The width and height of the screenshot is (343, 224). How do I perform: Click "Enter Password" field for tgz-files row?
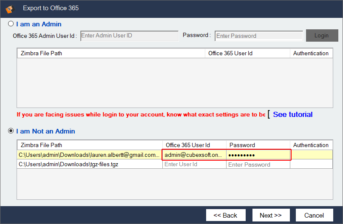coord(258,164)
